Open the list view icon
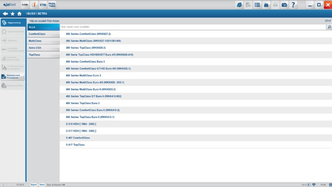This screenshot has height=187, width=332. pos(257,5)
